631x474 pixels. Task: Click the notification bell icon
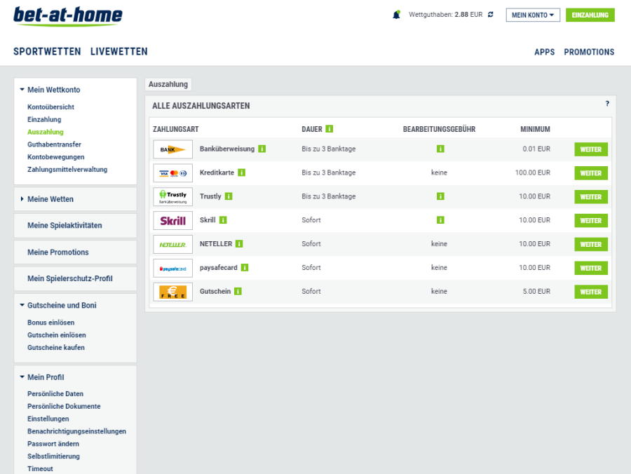396,15
